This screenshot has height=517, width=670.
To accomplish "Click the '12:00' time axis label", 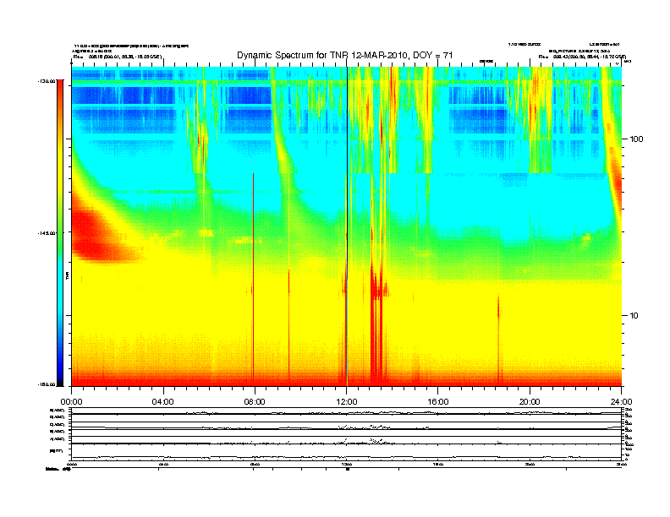I will [347, 402].
